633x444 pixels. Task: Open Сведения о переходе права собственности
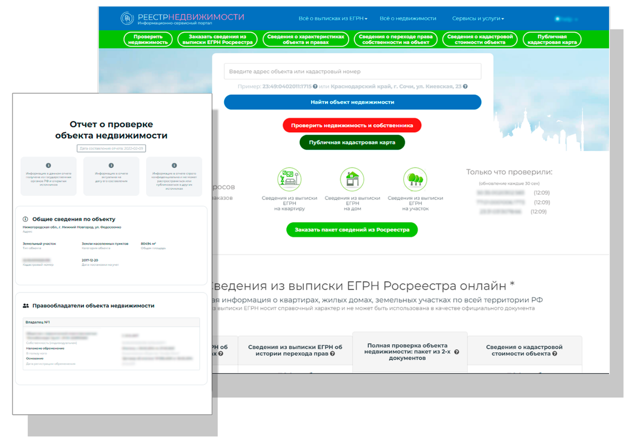click(396, 40)
